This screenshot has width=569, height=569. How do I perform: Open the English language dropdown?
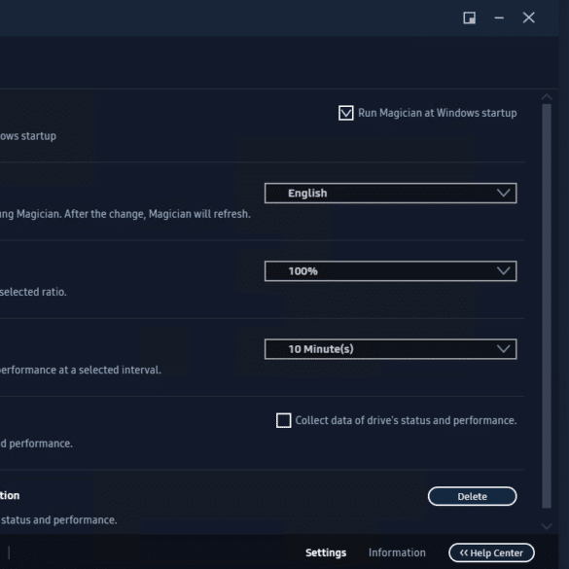pos(390,193)
